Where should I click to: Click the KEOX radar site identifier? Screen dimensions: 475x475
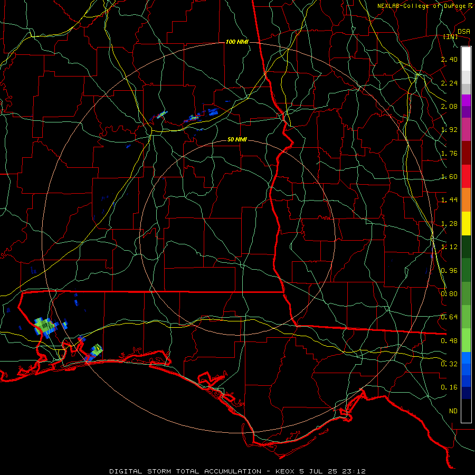285,471
